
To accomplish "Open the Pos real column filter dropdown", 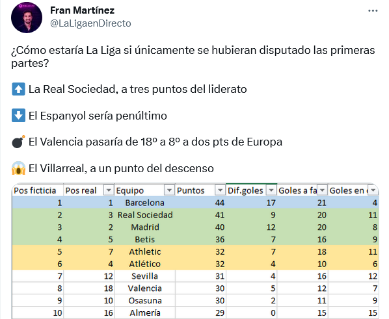I will coord(109,190).
